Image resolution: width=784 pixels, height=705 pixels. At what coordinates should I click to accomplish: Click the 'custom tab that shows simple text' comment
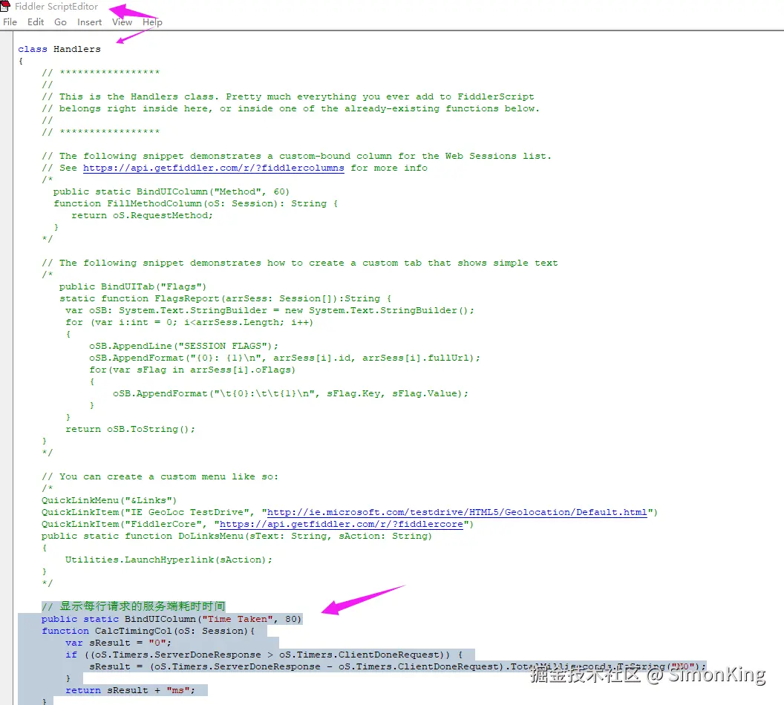(x=300, y=263)
